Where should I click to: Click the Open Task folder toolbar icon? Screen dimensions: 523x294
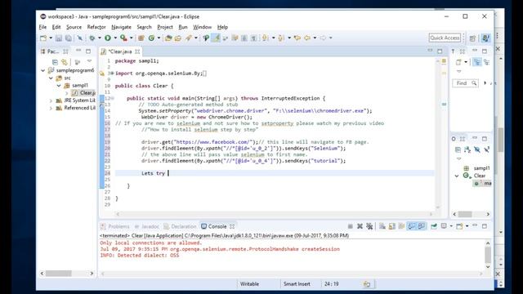pos(178,38)
